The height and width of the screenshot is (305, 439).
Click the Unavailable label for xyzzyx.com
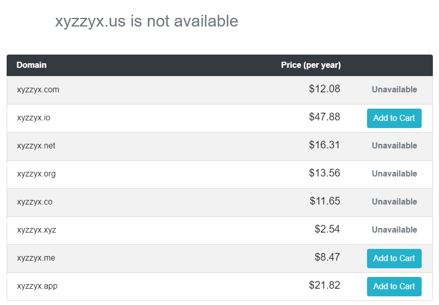tap(394, 90)
